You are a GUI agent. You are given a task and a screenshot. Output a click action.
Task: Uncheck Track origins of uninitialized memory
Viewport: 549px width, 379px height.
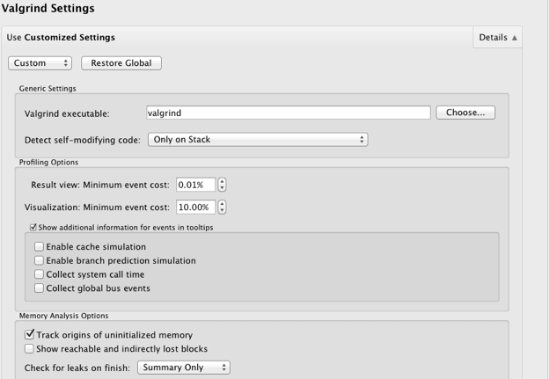[29, 335]
